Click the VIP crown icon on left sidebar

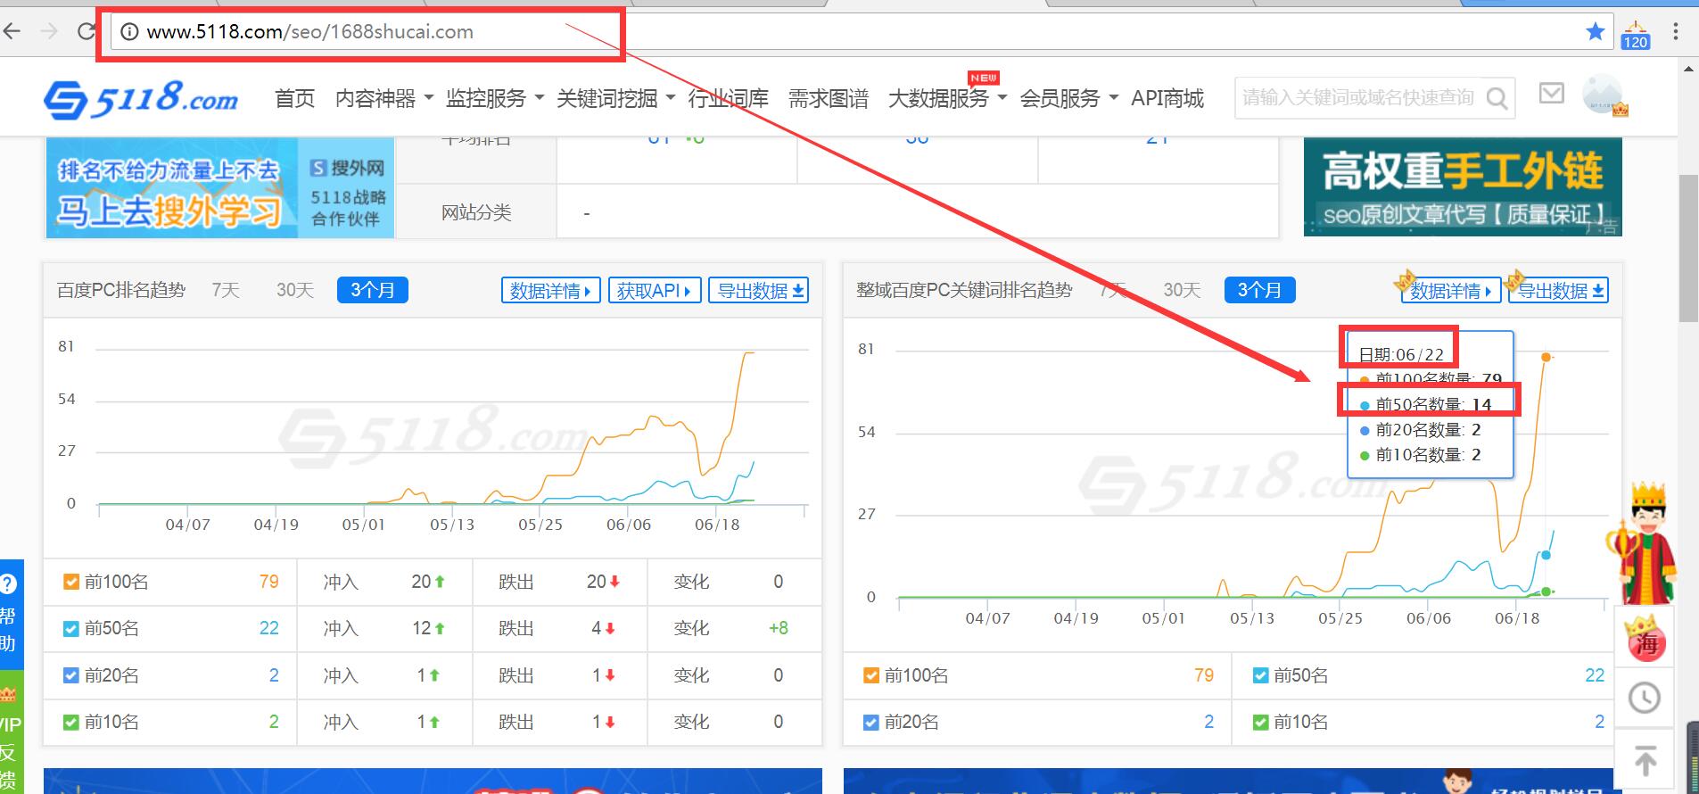8,695
